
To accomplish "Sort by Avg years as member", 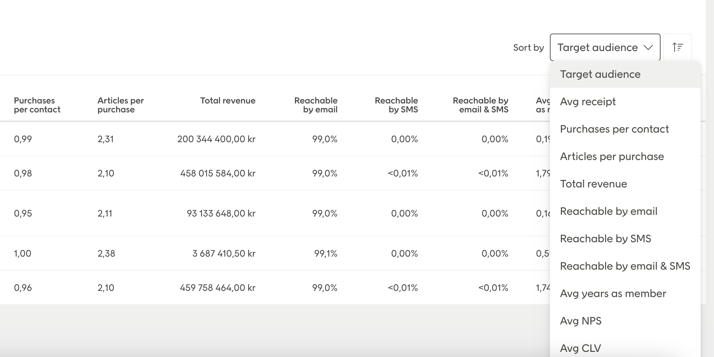I will [x=613, y=294].
